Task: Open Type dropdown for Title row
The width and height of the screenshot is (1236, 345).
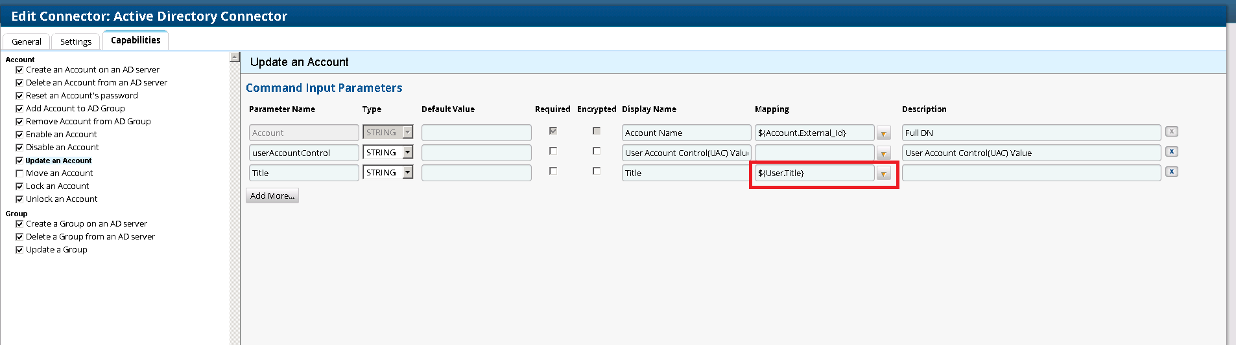Action: point(388,172)
